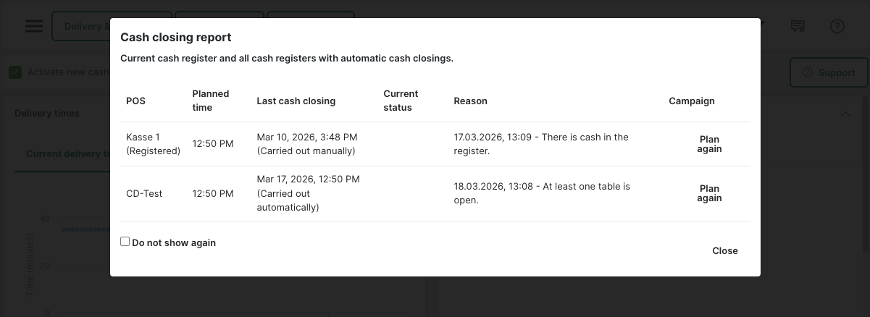Click the Reason column header
The height and width of the screenshot is (317, 870).
point(470,101)
